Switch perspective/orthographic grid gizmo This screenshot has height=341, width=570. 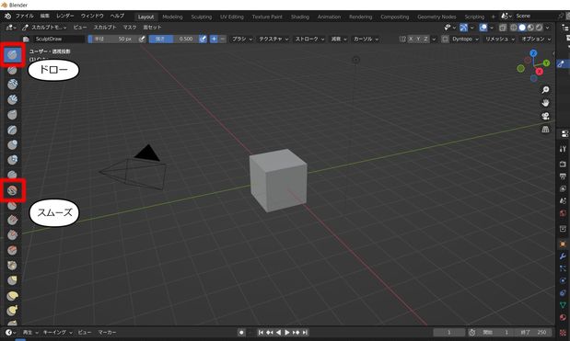[545, 130]
